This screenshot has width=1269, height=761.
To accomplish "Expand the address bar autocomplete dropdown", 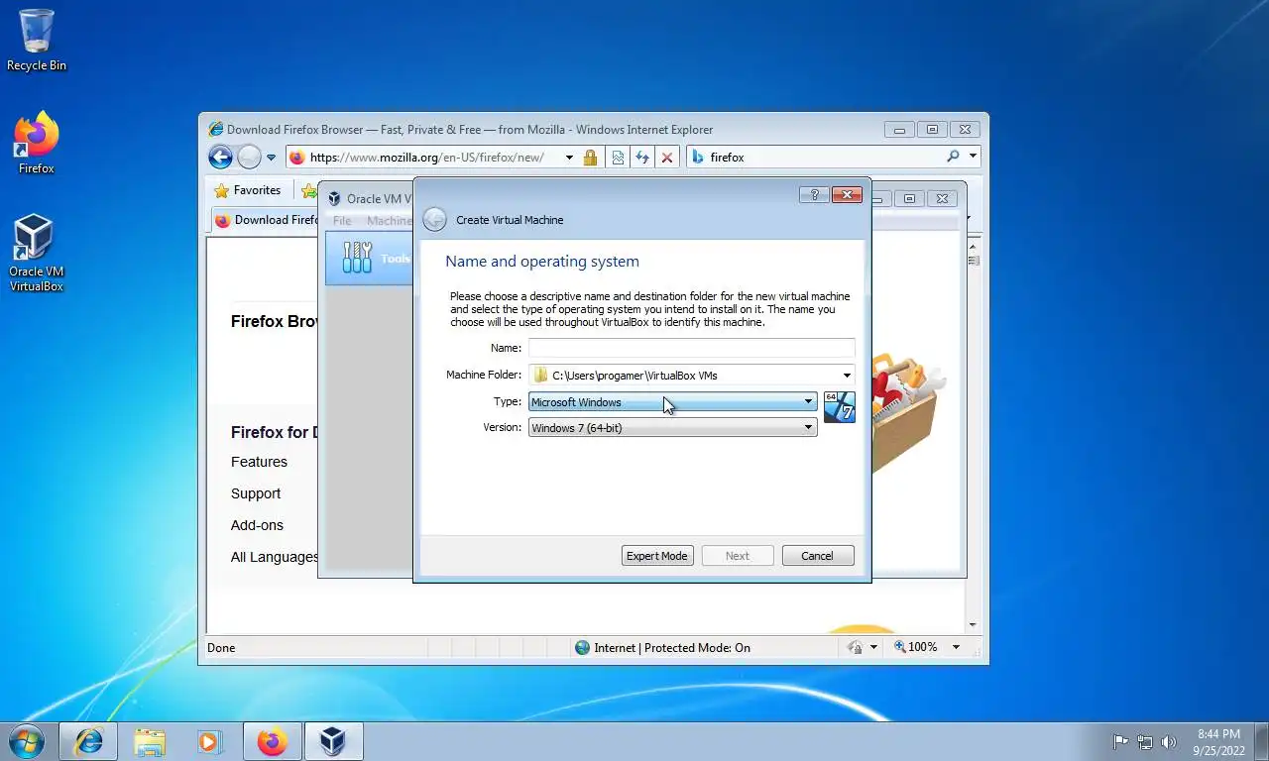I will pos(569,158).
